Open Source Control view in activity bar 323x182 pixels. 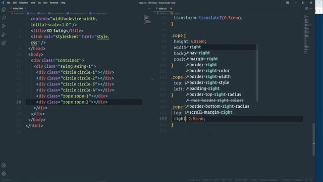[4, 26]
